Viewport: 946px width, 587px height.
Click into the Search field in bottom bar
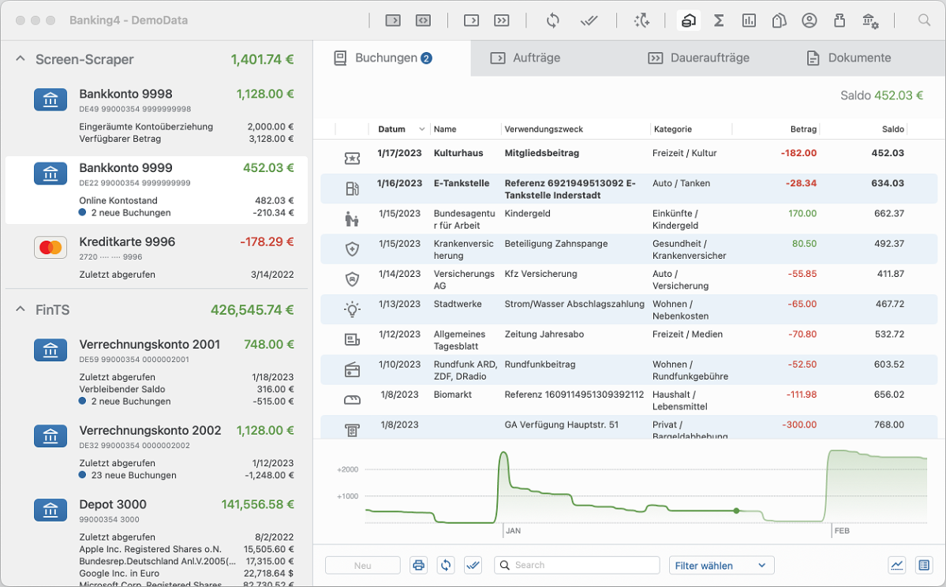[577, 565]
